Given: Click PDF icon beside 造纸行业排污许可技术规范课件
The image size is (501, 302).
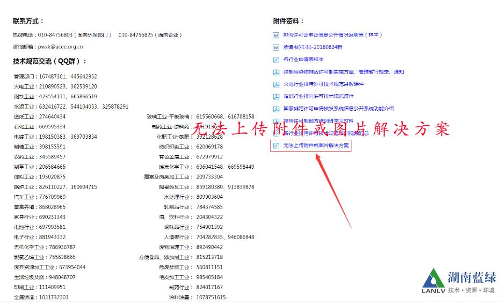Looking at the screenshot, I should tap(277, 97).
